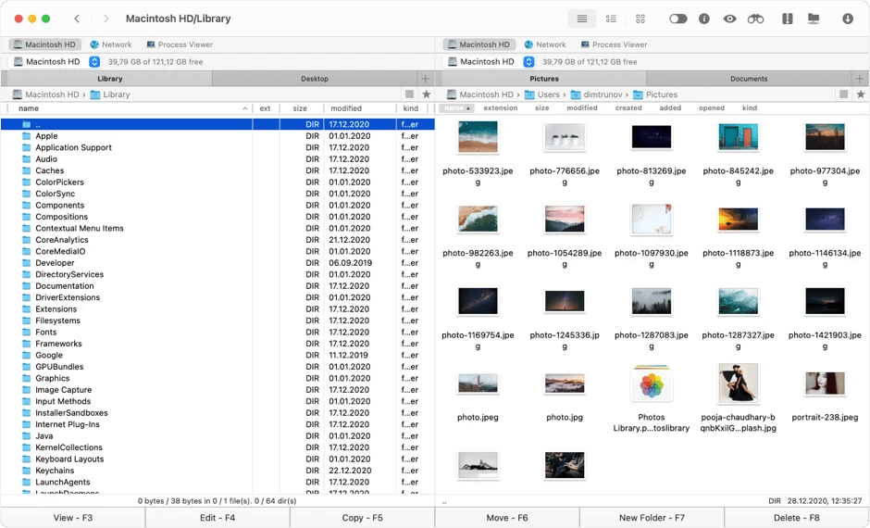The image size is (870, 528).
Task: Click the New Folder - F7 button
Action: (x=652, y=518)
